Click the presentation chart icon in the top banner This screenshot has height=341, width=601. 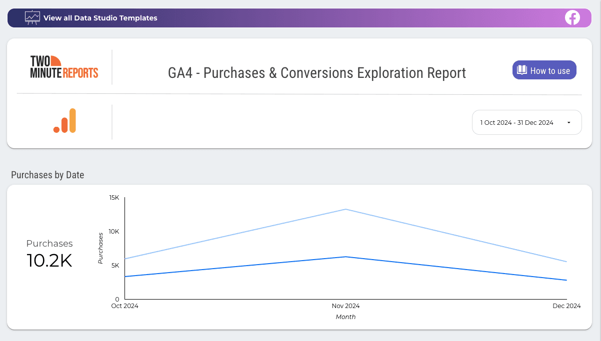coord(32,17)
